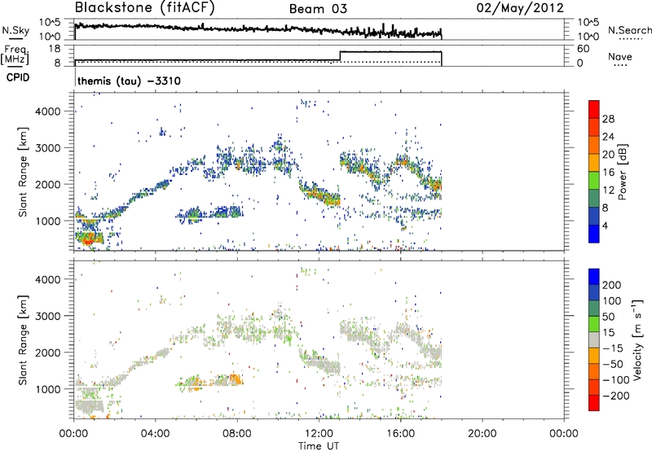Screen dimensions: 652x451
Task: Click the 'Beam 03' heading
Action: click(318, 9)
